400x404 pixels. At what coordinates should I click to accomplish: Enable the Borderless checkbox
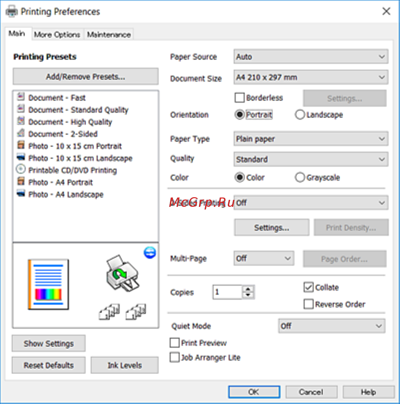[239, 98]
